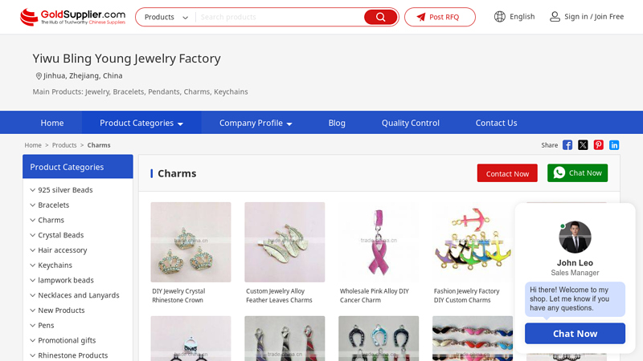This screenshot has width=643, height=361.
Task: Open the Quality Control nav tab
Action: click(411, 123)
